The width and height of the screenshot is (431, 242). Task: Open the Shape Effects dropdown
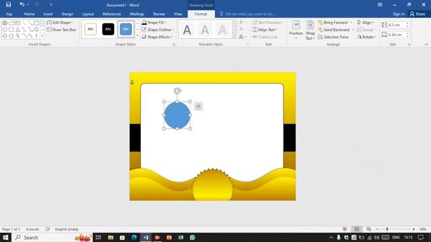[x=157, y=37]
